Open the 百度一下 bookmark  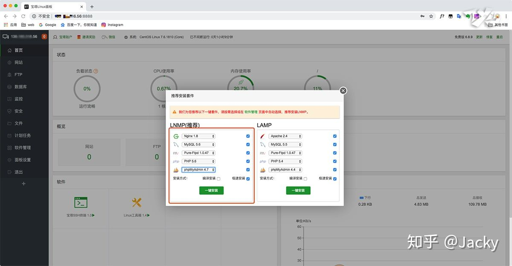(x=79, y=25)
